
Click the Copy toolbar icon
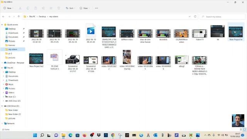point(28,8)
